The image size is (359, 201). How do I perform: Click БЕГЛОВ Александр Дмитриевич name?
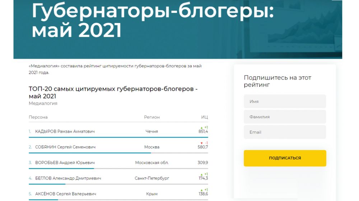(68, 178)
